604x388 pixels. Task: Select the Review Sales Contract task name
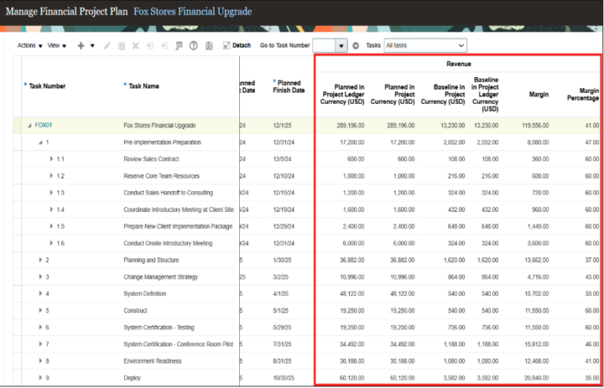pyautogui.click(x=151, y=159)
